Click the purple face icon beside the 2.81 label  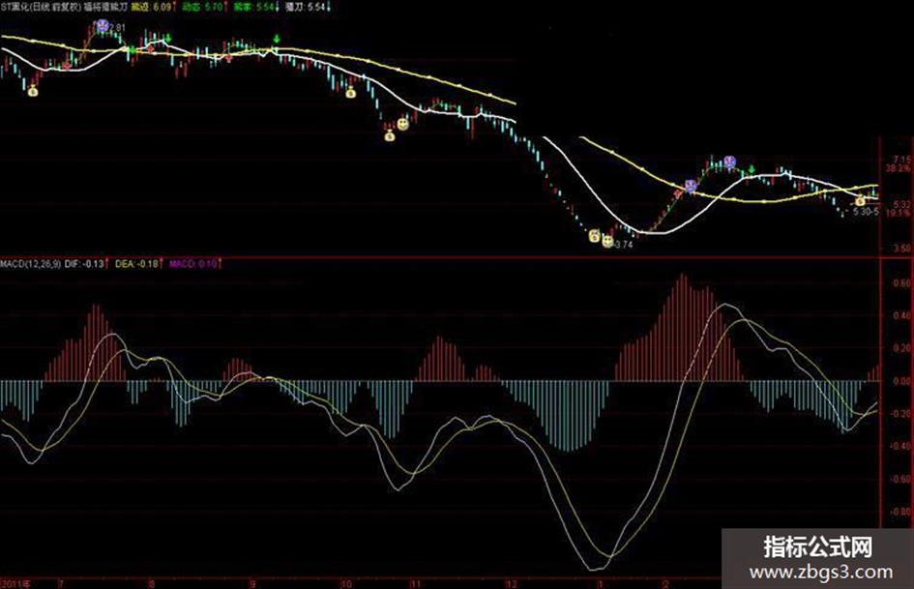tap(103, 25)
